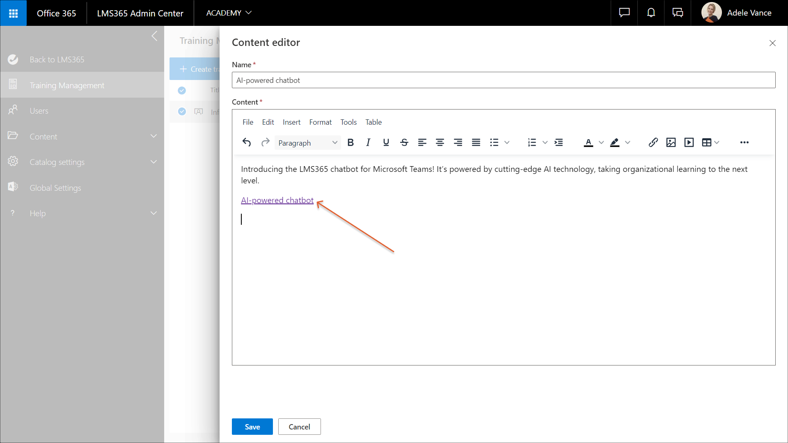Image resolution: width=788 pixels, height=443 pixels.
Task: Click the Insert/edit link icon
Action: coord(653,142)
